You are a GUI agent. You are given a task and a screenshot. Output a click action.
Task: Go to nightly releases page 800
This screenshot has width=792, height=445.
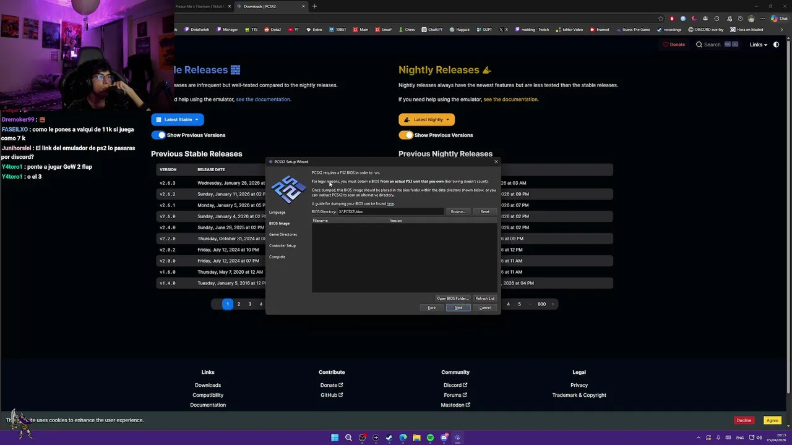(x=541, y=304)
